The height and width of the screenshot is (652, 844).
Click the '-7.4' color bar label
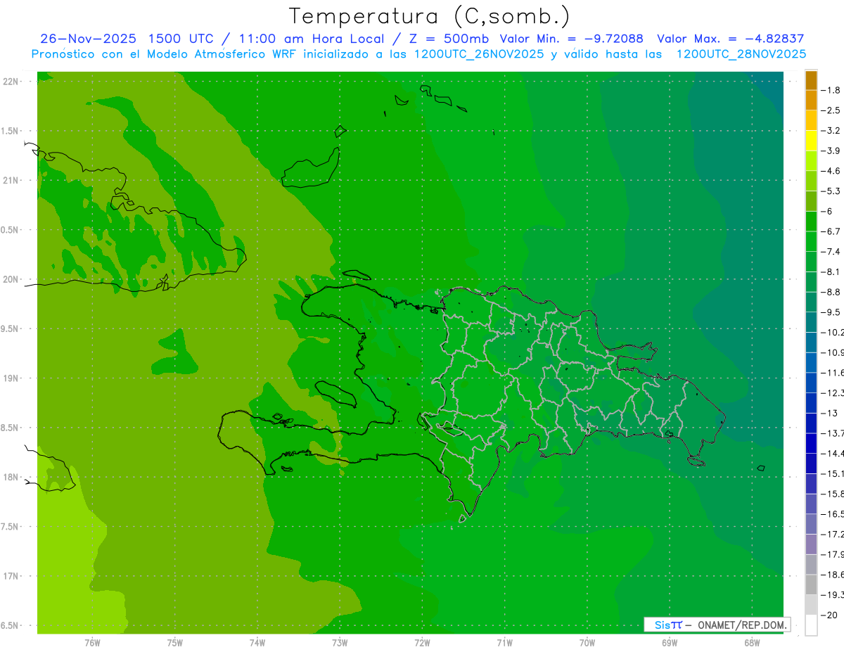coord(831,252)
